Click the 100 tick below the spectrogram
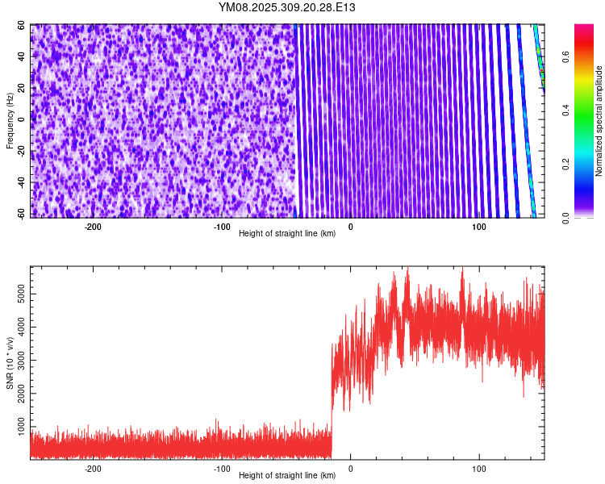 point(478,227)
